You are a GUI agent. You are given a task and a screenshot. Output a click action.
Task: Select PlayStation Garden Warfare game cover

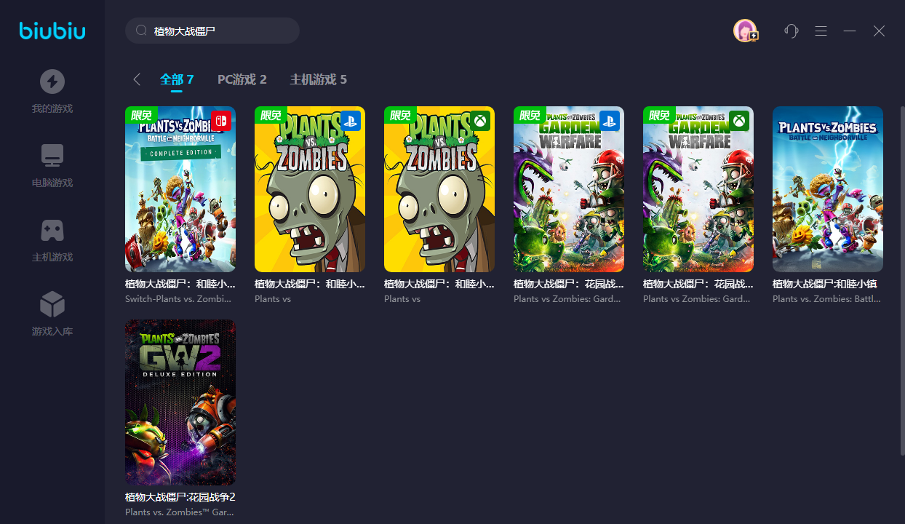pyautogui.click(x=569, y=189)
